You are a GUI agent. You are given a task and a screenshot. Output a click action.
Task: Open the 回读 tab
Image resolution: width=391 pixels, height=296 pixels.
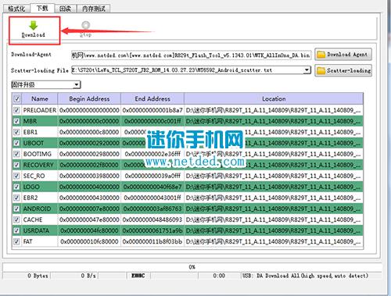coord(65,9)
